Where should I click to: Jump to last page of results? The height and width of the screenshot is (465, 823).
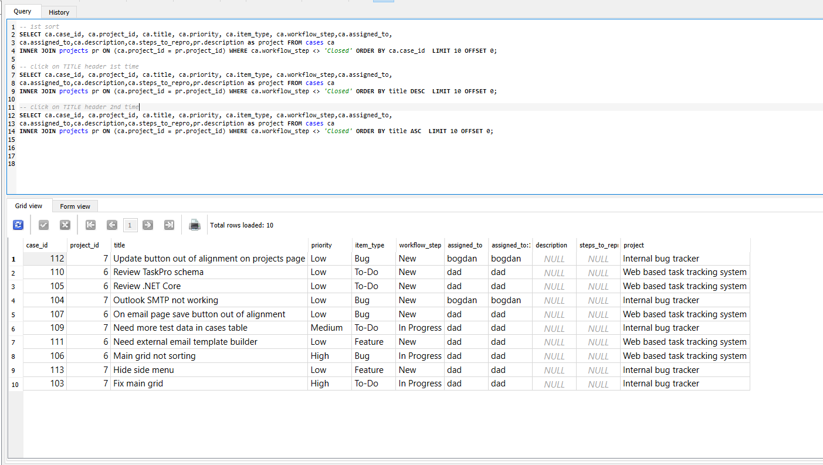169,225
